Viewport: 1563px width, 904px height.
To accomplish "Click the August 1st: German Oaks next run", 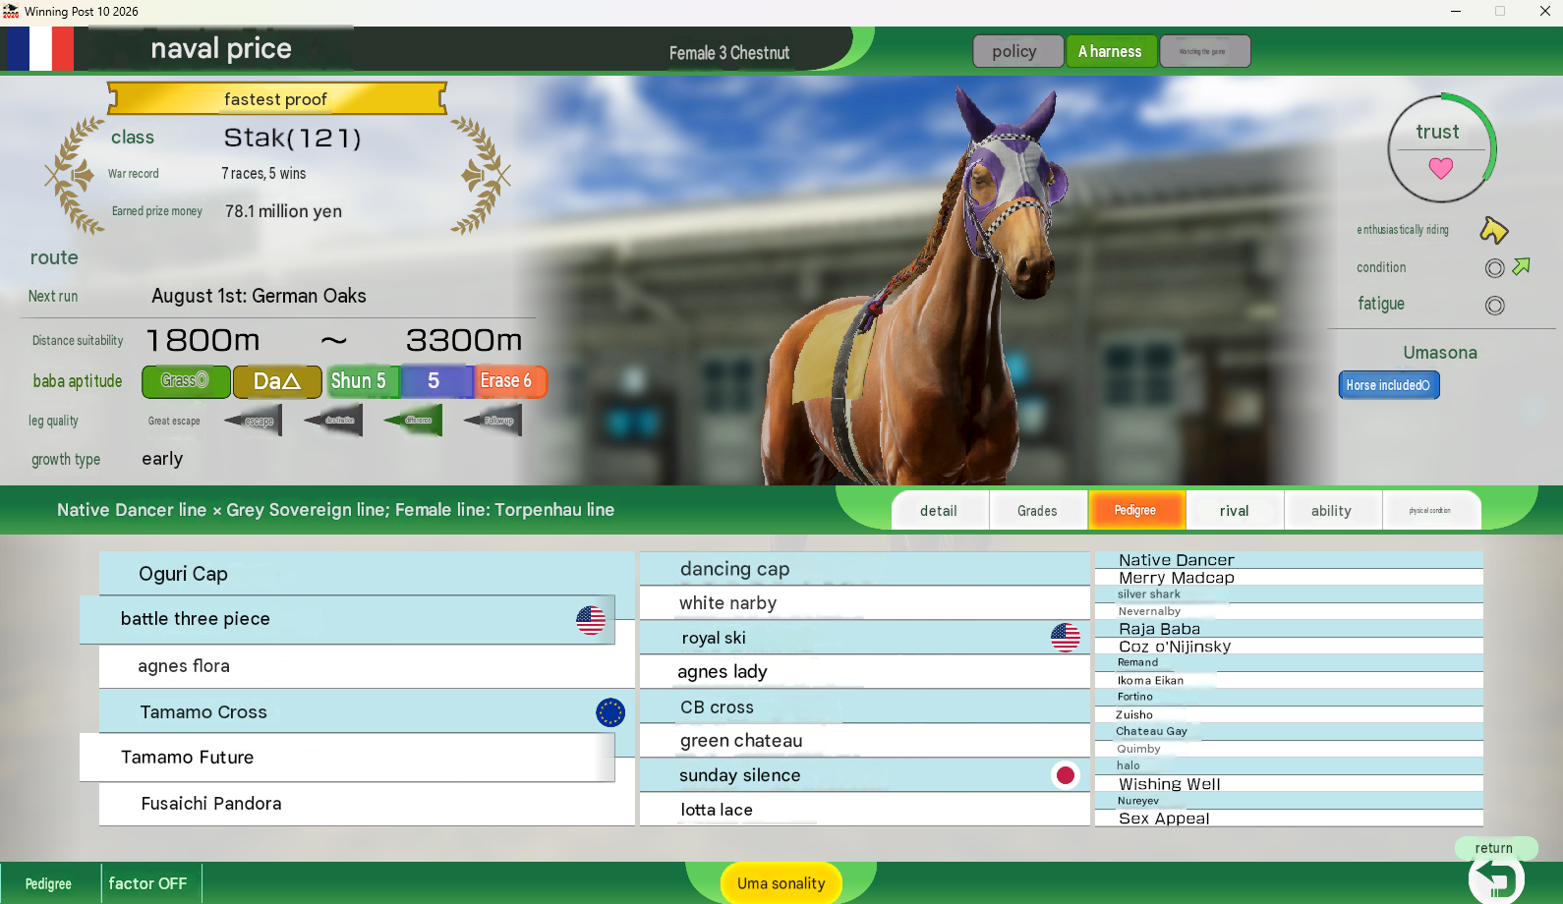I will (x=259, y=296).
